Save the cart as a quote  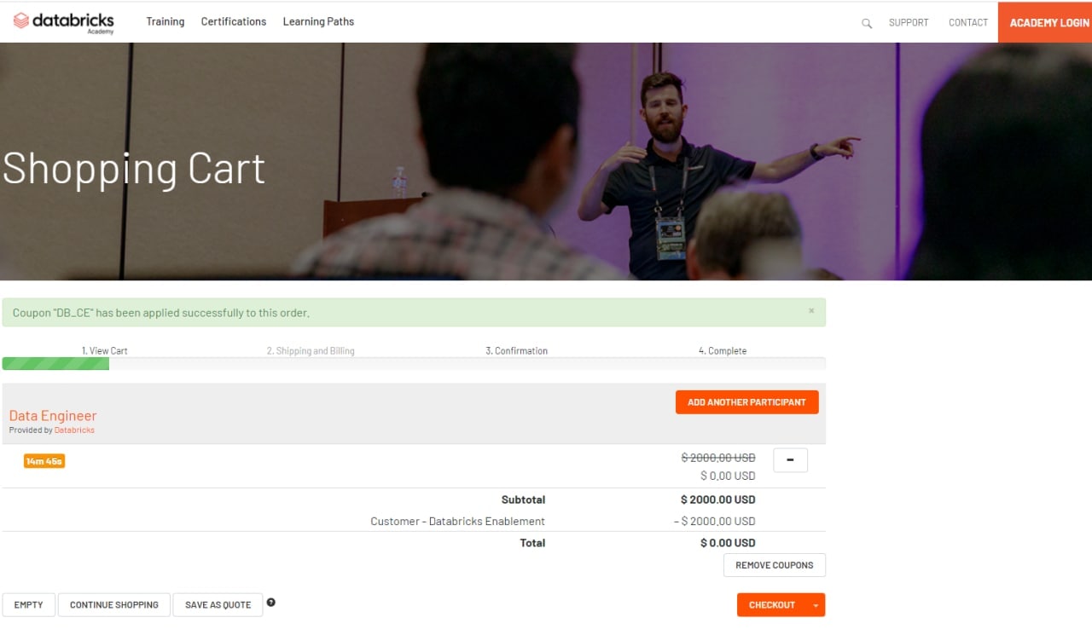click(218, 605)
